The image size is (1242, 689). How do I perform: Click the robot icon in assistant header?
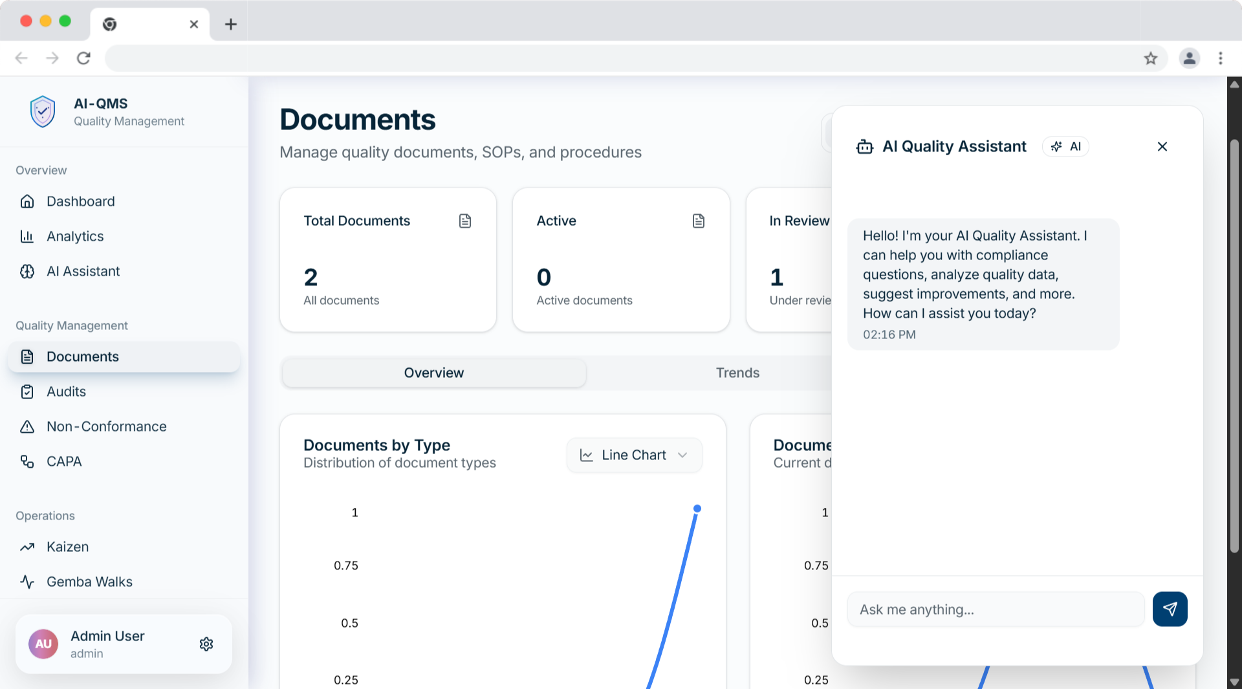pyautogui.click(x=865, y=147)
